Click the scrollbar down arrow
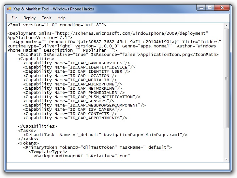The width and height of the screenshot is (237, 178). [226, 159]
